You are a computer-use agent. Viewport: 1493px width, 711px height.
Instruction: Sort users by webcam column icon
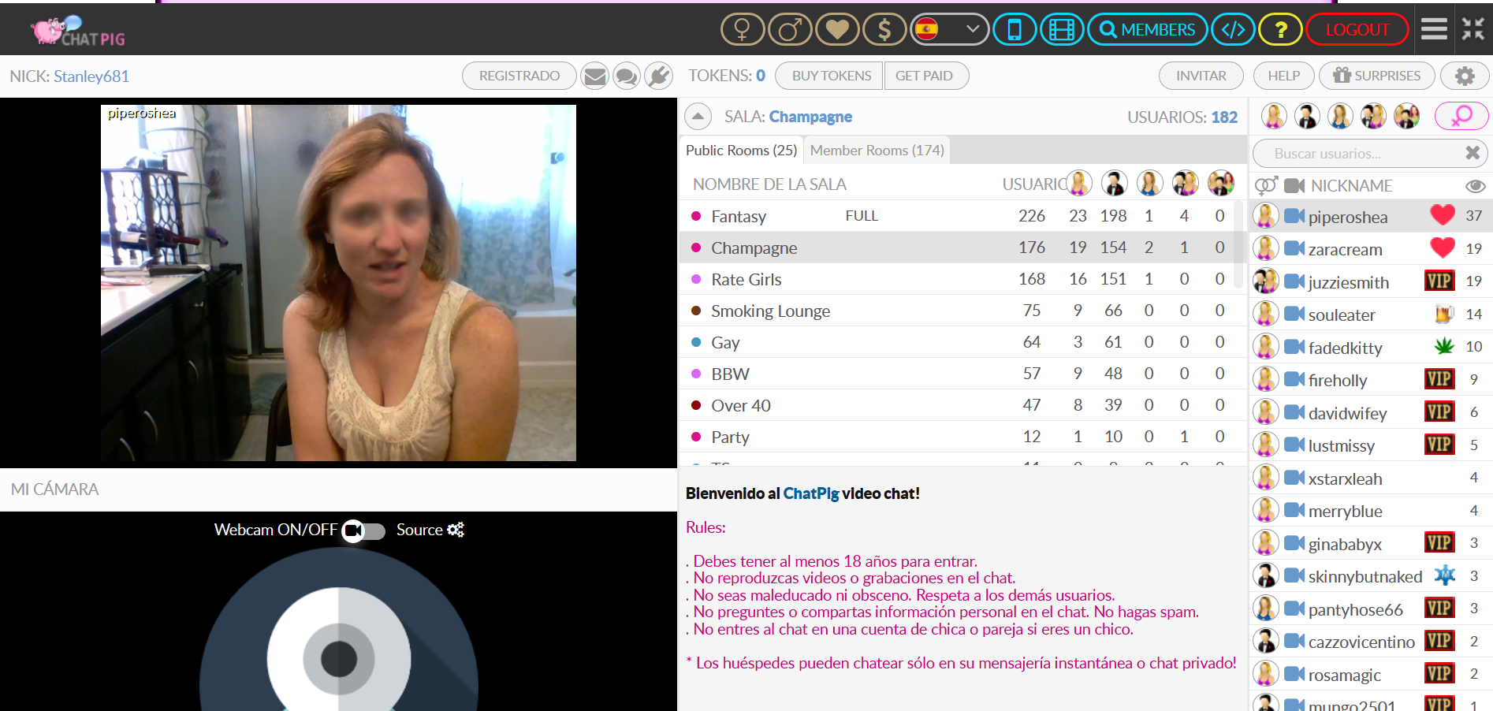(1294, 186)
